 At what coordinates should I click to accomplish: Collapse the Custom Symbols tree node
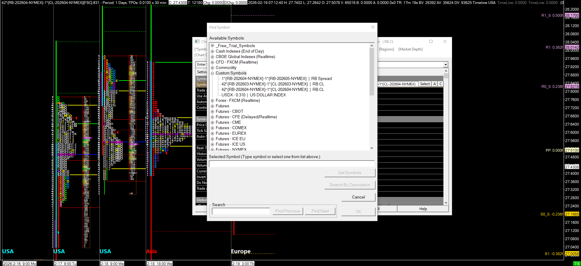(212, 73)
